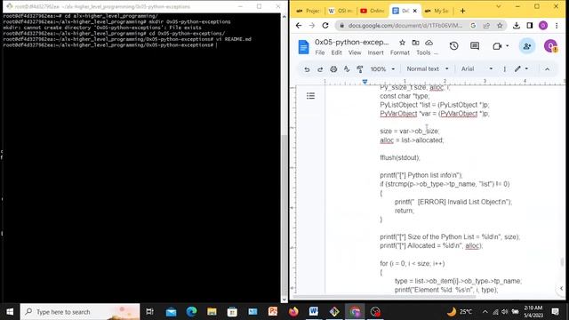Open a new Chrome tab
This screenshot has width=569, height=320.
(x=462, y=11)
